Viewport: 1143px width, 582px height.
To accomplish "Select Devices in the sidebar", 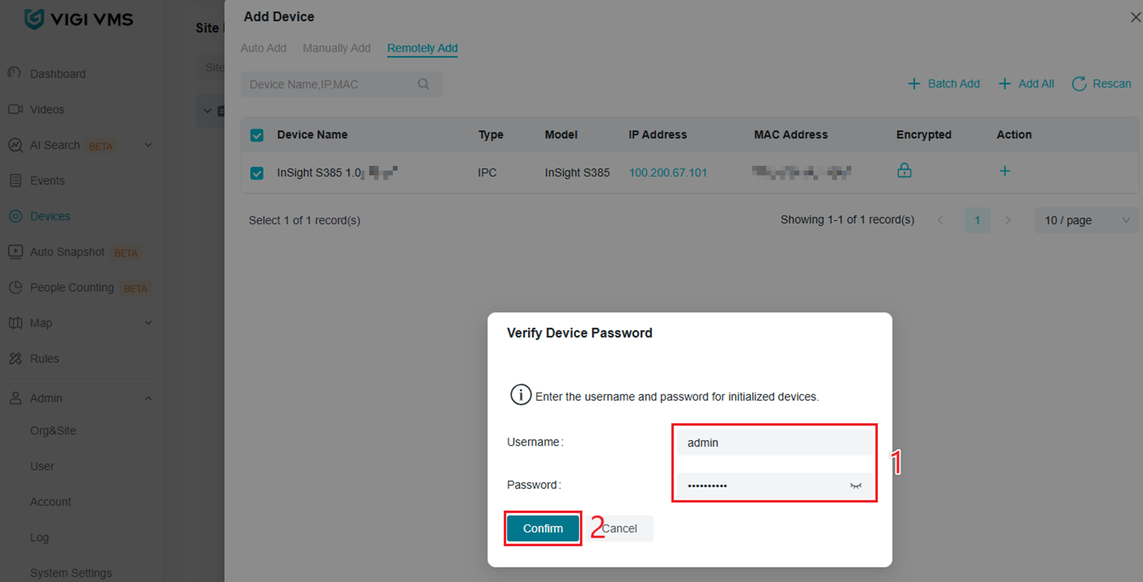I will click(x=50, y=216).
